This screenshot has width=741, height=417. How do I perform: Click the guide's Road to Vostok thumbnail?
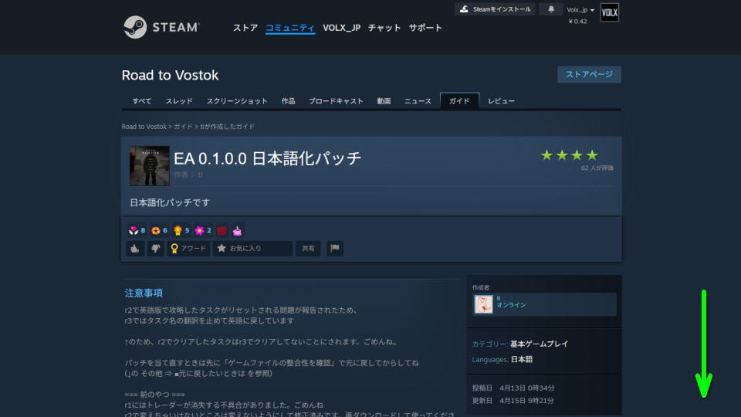coord(149,166)
